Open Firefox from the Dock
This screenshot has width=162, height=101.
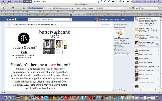(22, 97)
